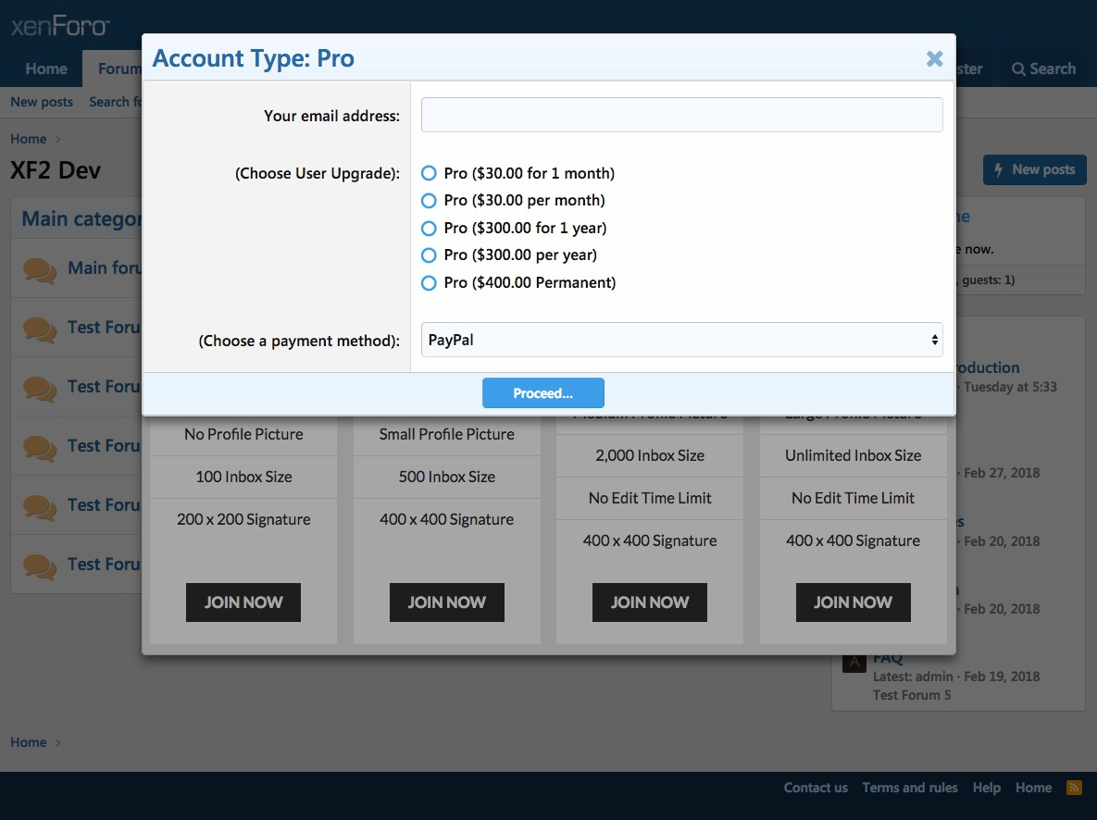Choose Pro $300.00 per year option
Screen dimensions: 1097x820
(x=429, y=255)
